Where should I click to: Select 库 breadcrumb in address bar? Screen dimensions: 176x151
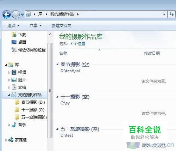40,14
